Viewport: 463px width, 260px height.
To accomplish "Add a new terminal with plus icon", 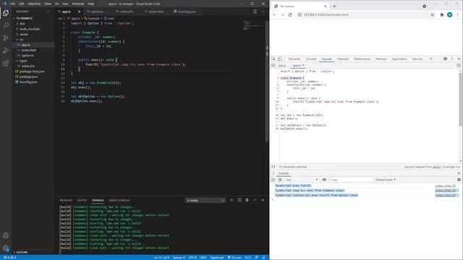I will (231, 200).
